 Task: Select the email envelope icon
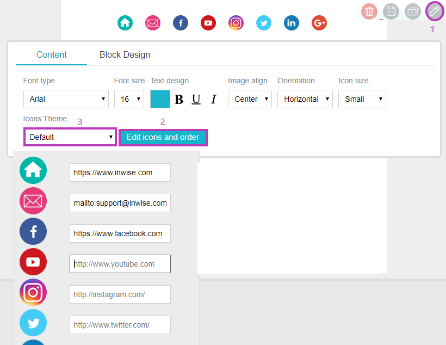[x=152, y=23]
